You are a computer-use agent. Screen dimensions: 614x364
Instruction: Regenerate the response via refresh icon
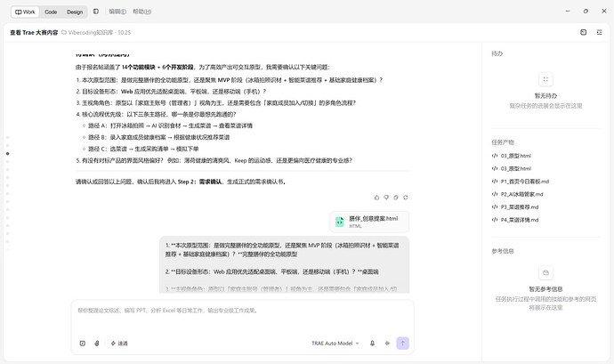(406, 198)
